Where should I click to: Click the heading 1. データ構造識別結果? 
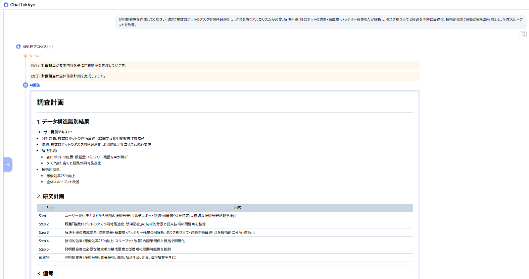coord(63,122)
